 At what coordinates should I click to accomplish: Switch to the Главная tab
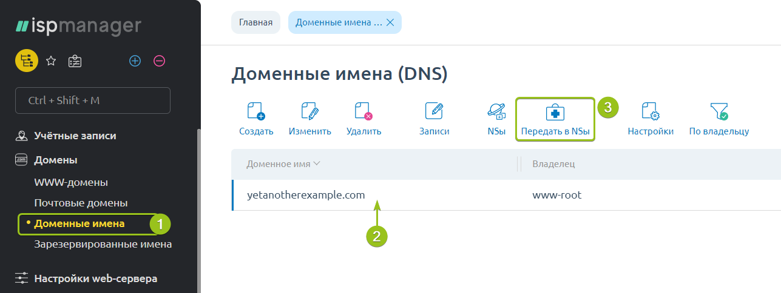[255, 22]
